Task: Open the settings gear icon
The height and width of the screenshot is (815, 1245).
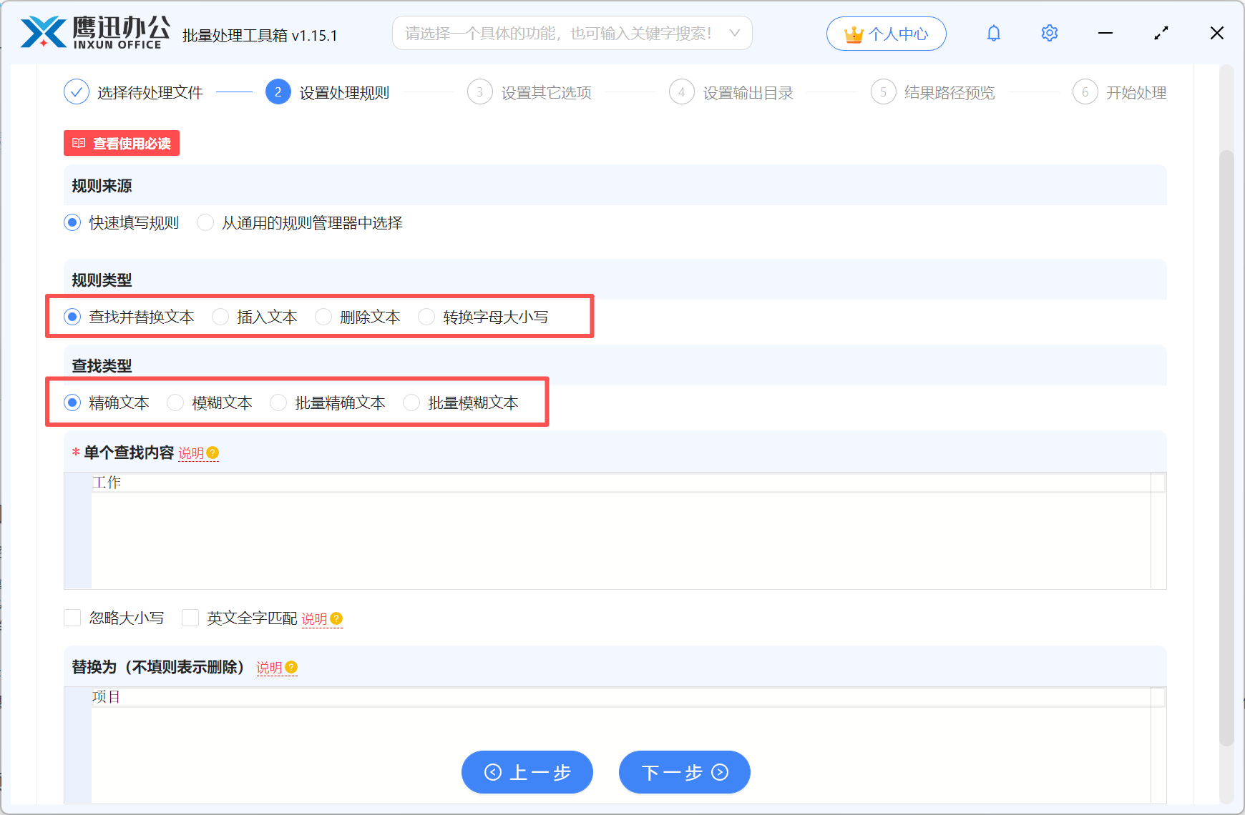Action: (1050, 33)
